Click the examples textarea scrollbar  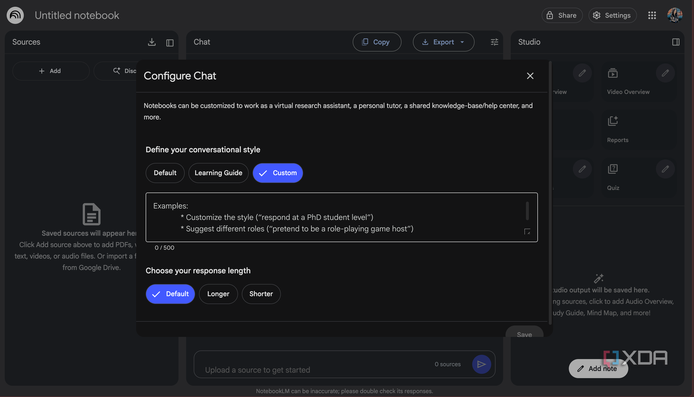(527, 210)
